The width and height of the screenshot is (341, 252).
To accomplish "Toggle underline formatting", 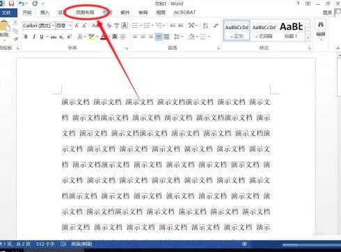I will click(x=42, y=37).
